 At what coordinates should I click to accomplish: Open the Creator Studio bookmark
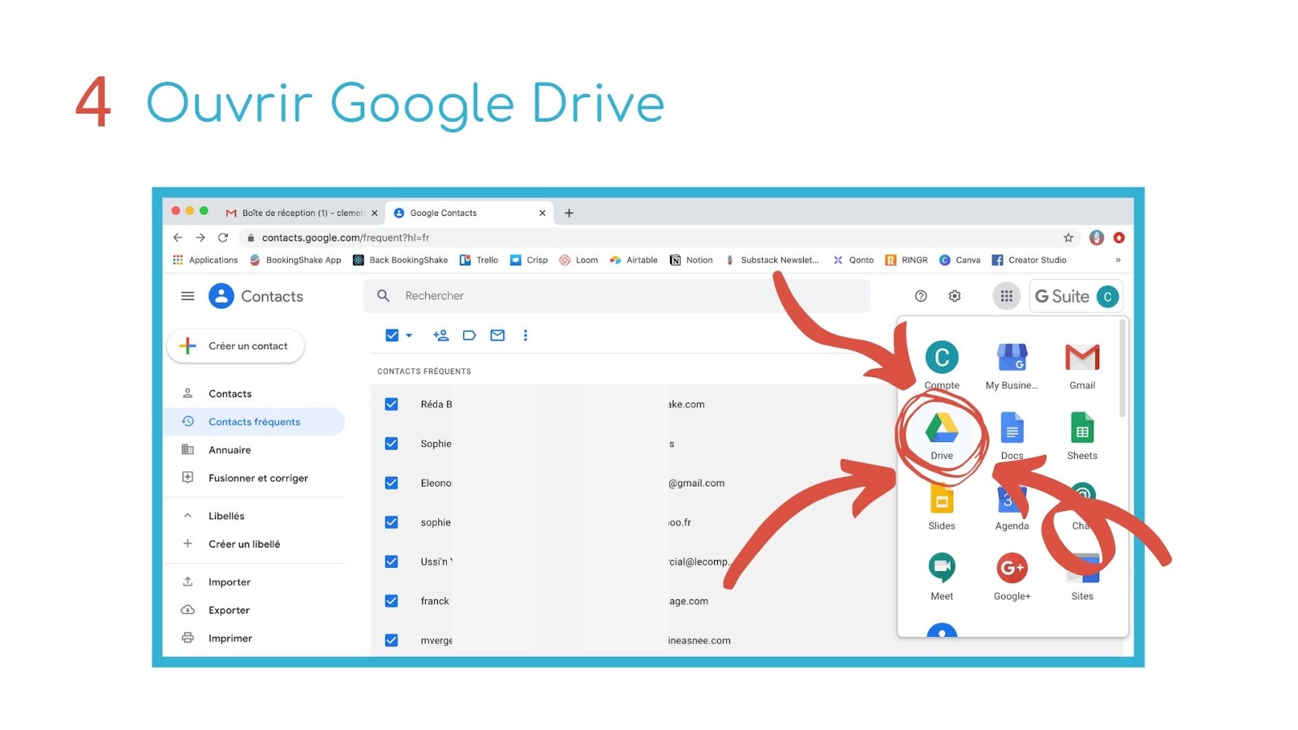coord(1029,260)
